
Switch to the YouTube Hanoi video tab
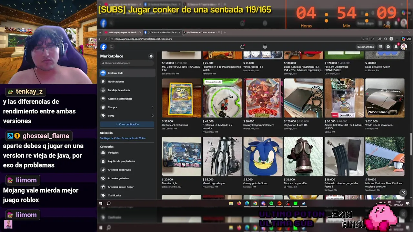(x=123, y=32)
